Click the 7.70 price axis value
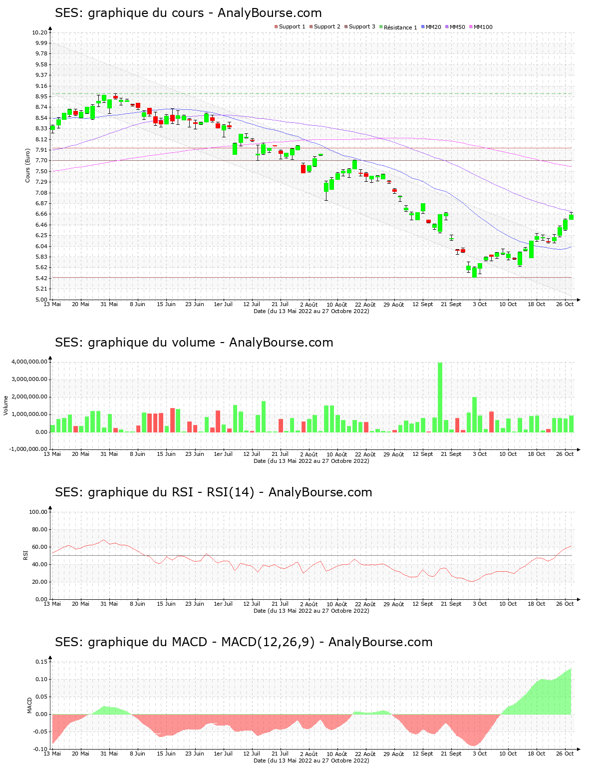599x774 pixels. click(41, 161)
